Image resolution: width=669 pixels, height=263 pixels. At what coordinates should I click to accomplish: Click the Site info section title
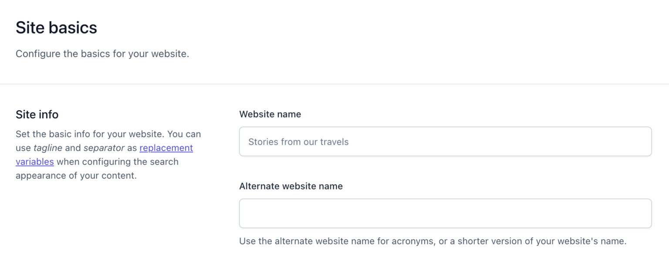[x=37, y=115]
